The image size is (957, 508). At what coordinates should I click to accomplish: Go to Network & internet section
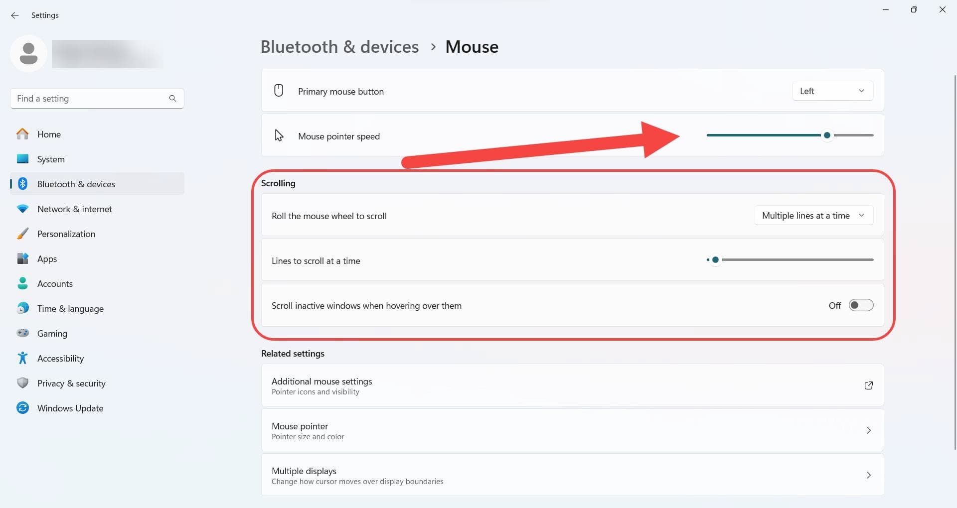(x=74, y=209)
